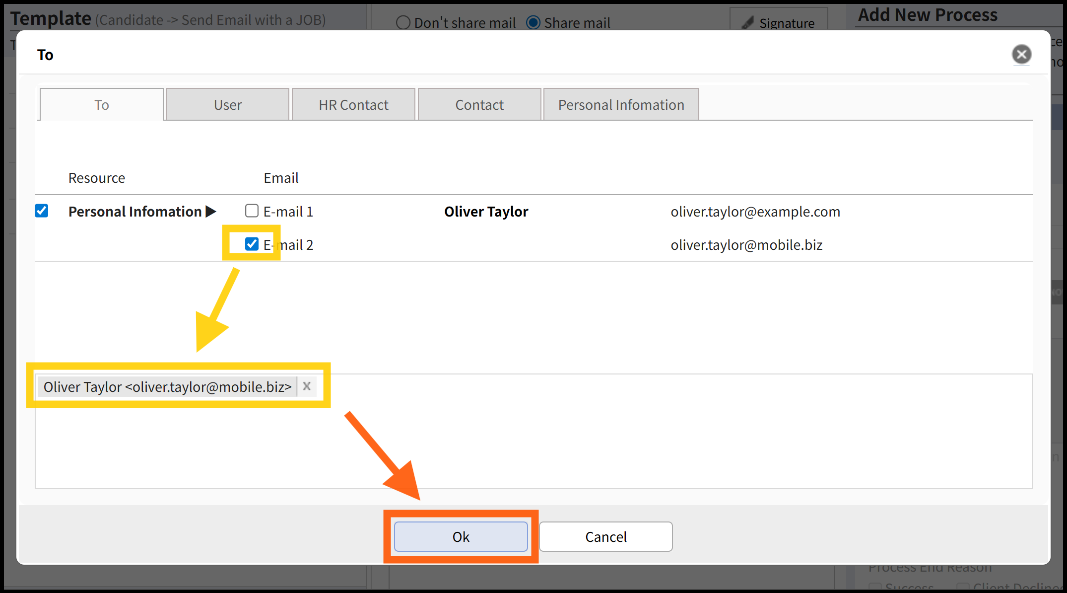Click the Signature pen button

tap(778, 23)
